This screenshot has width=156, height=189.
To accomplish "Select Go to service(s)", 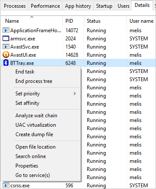I will point(32,175).
